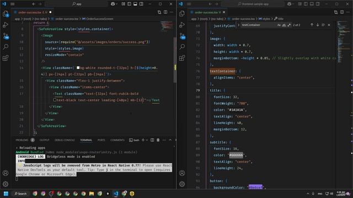Switch to Ports panel tab
Screen dimensions: 353x198
(101, 140)
